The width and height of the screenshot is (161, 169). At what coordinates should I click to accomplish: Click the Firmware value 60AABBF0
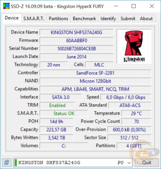coord(76,40)
